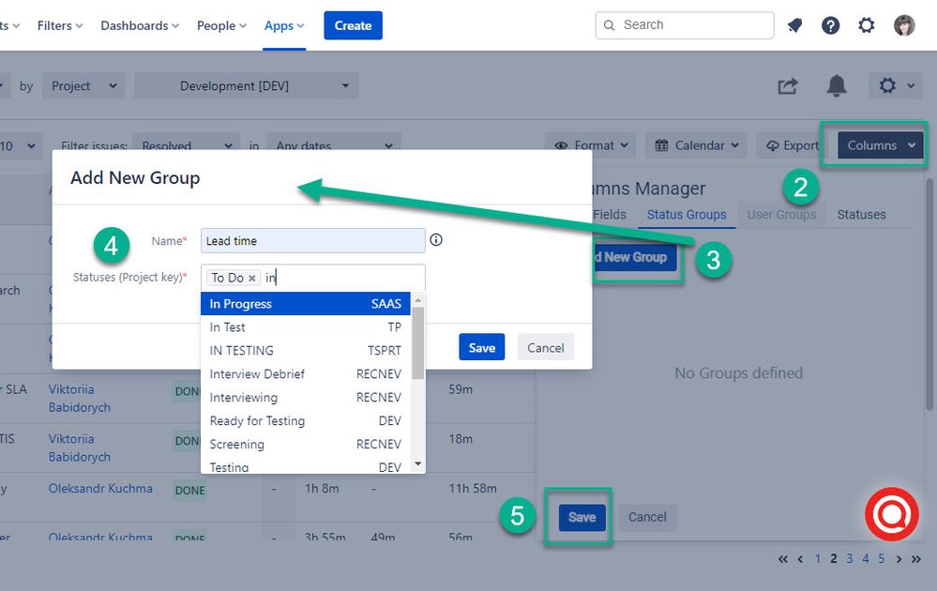Select In Progress SAAS option
This screenshot has width=937, height=591.
(306, 304)
